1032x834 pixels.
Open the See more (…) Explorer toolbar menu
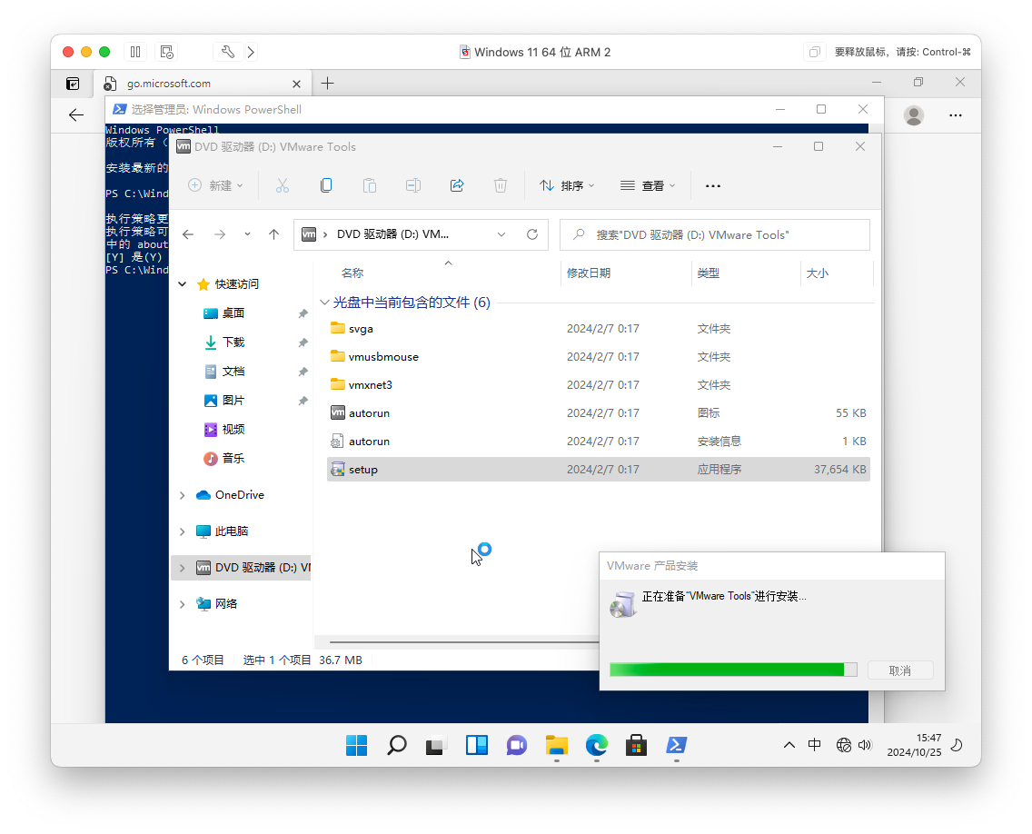click(x=713, y=186)
